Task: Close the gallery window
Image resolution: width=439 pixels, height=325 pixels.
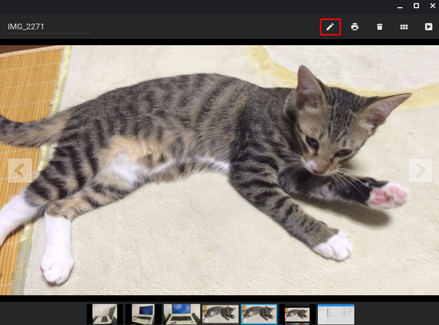Action: coord(433,6)
